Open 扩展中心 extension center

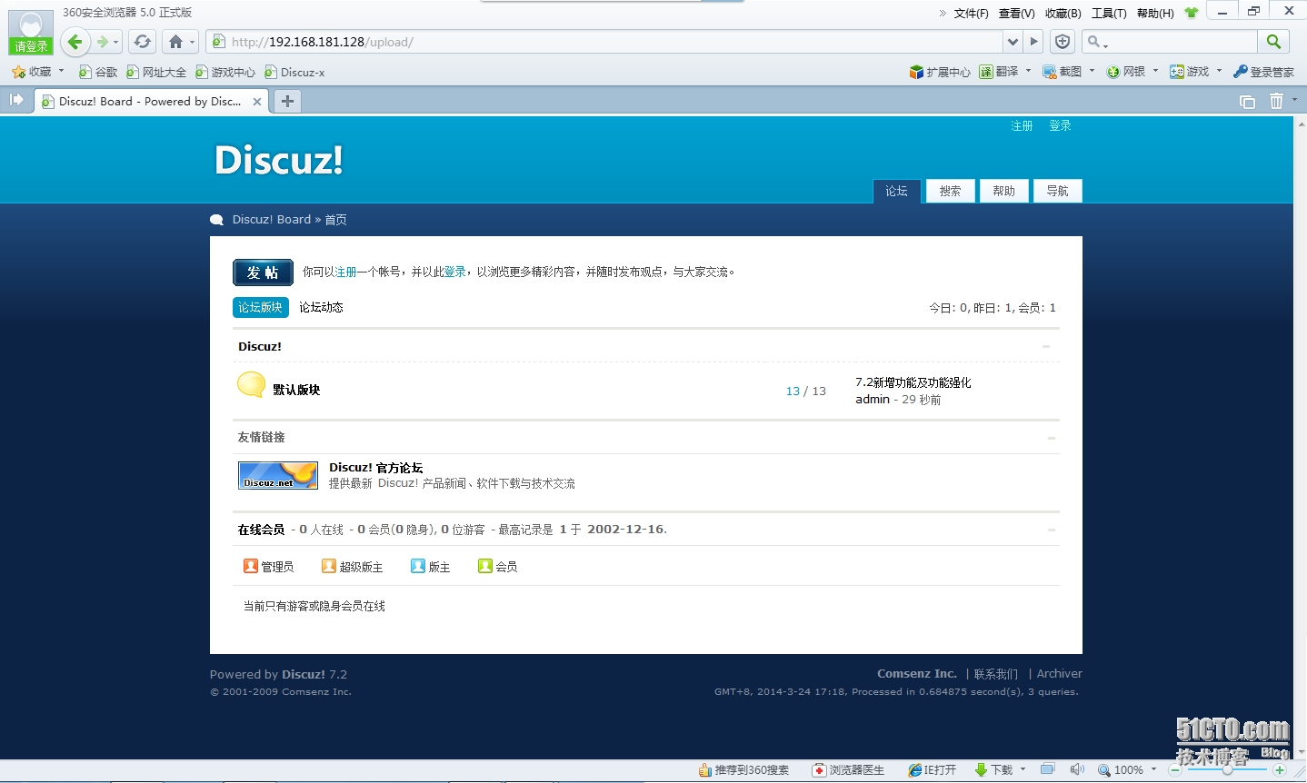tap(940, 72)
